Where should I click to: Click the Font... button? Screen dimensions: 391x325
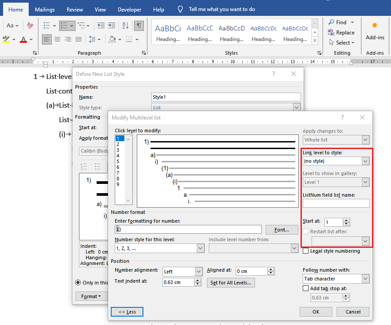point(282,230)
